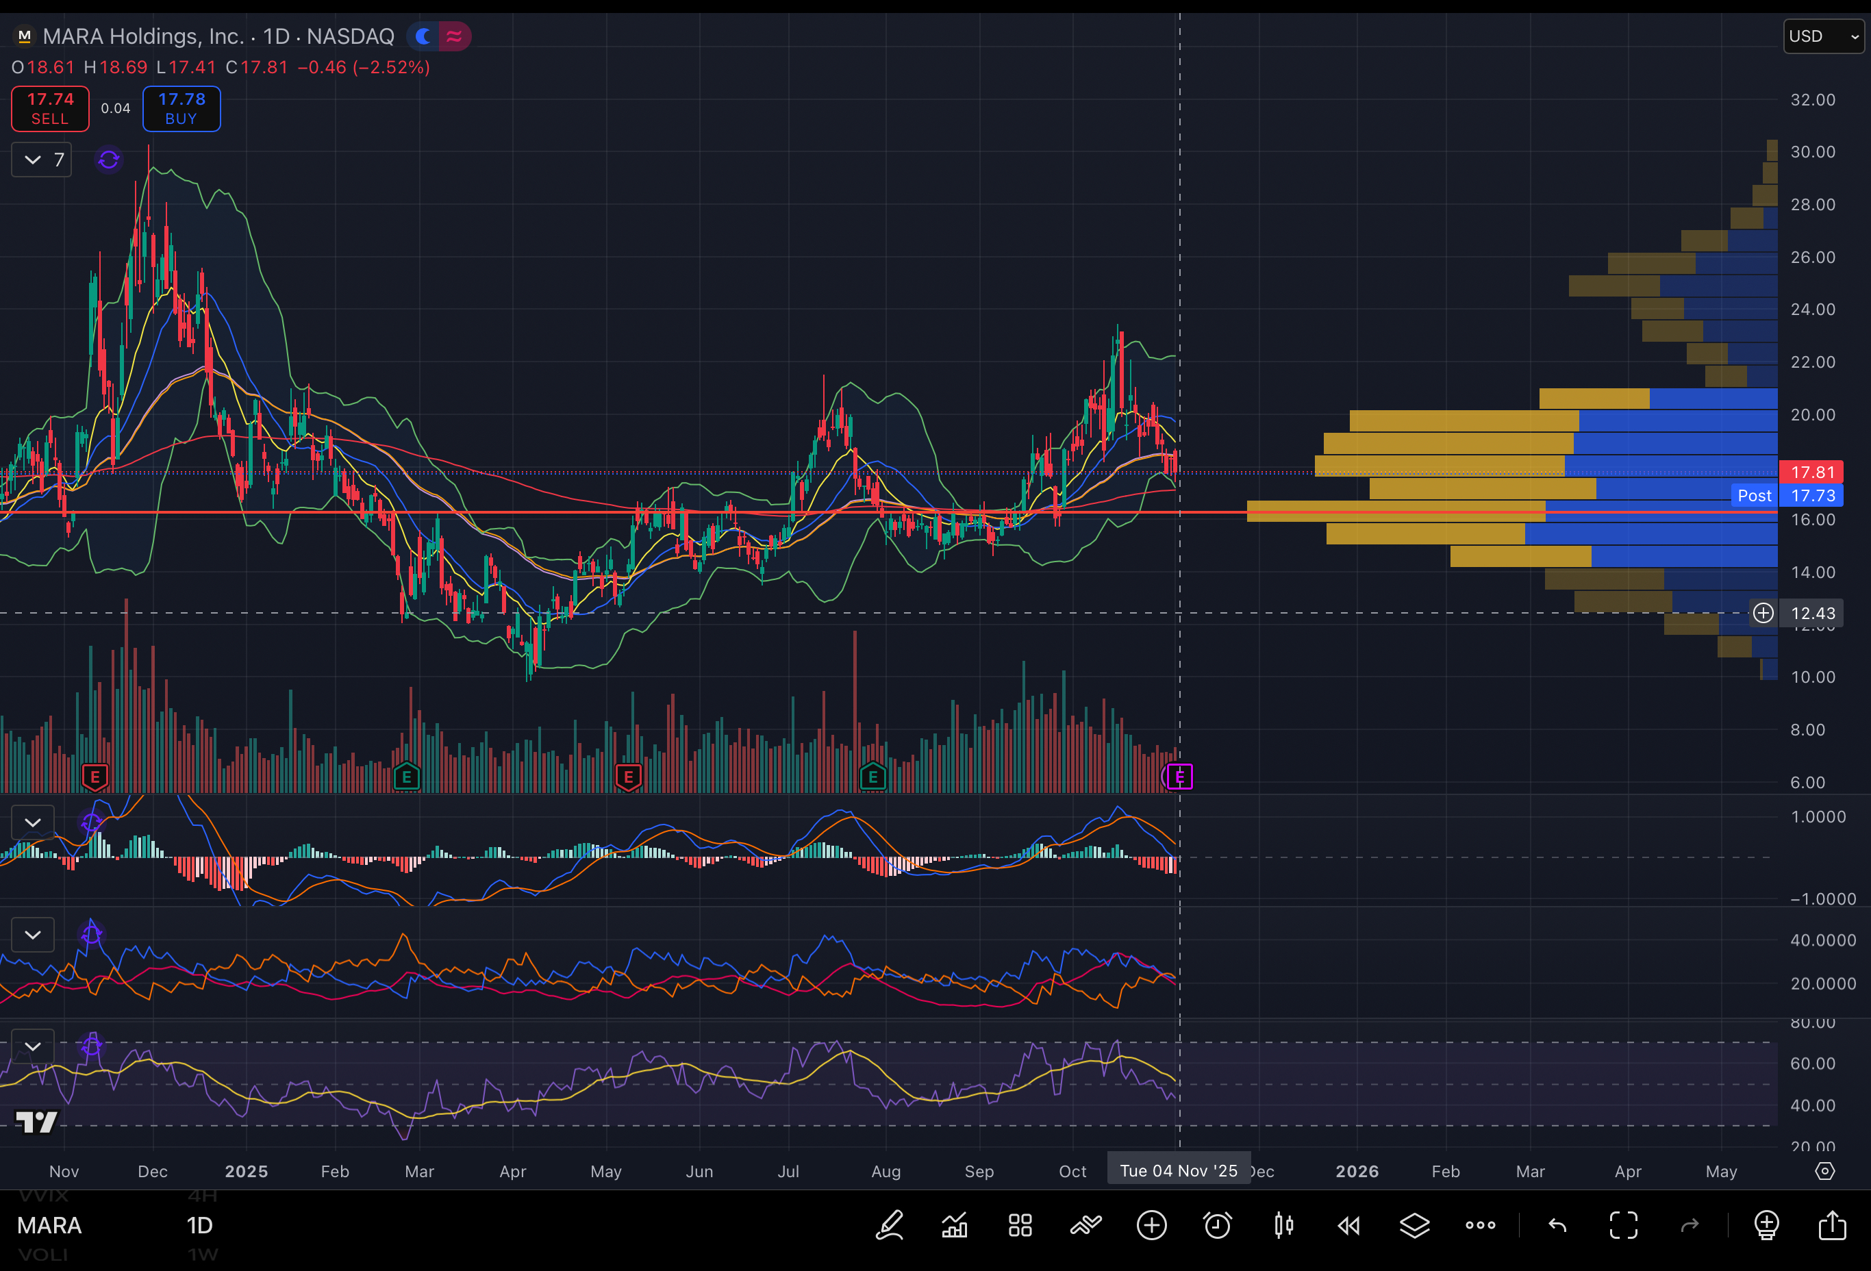The height and width of the screenshot is (1271, 1871).
Task: Collapse the MACD pane chevron
Action: (33, 822)
